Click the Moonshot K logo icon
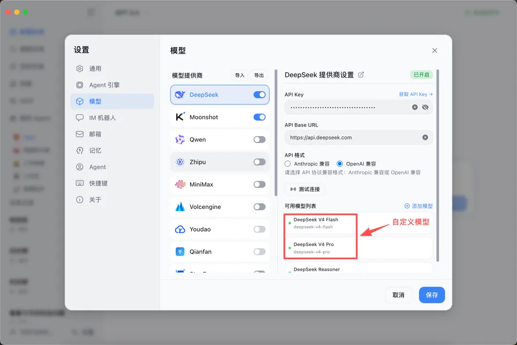This screenshot has height=345, width=517. (x=180, y=117)
